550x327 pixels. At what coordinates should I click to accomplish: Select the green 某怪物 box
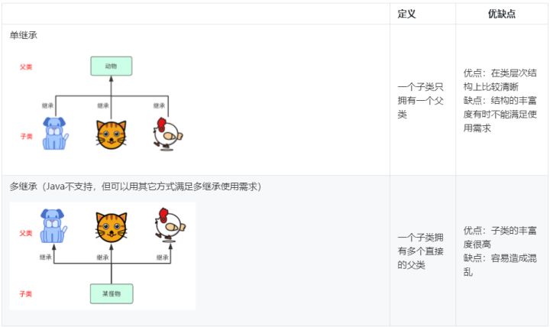click(x=112, y=293)
